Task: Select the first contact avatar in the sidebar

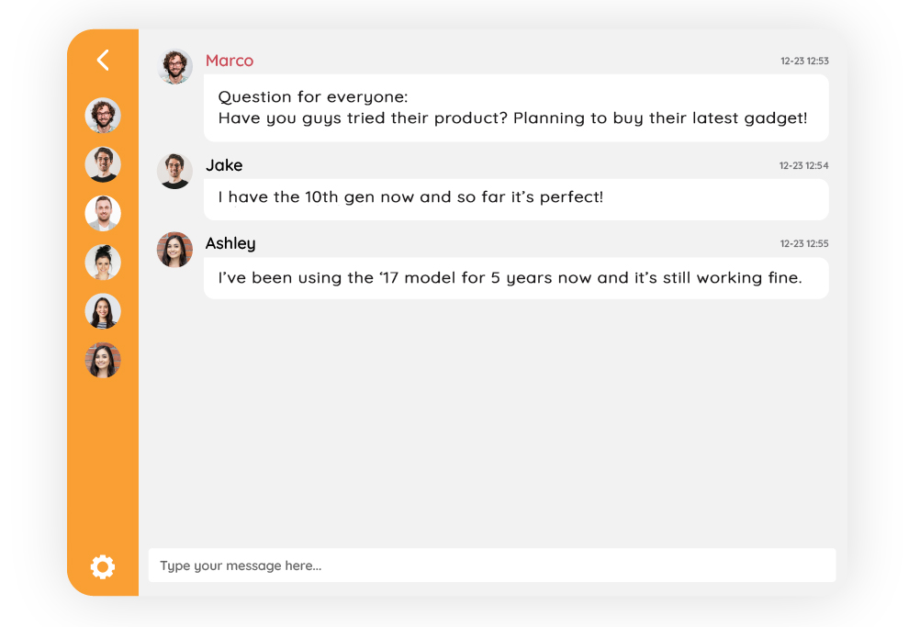Action: [103, 116]
